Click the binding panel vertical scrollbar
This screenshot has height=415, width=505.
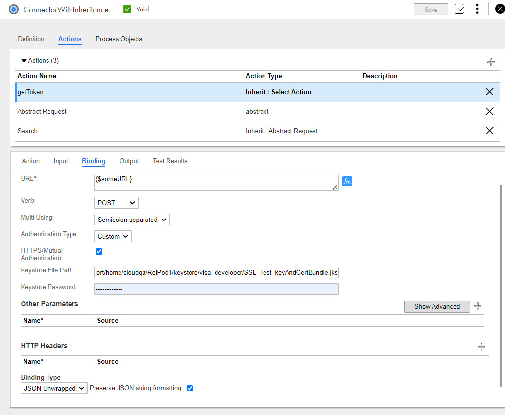(x=501, y=285)
